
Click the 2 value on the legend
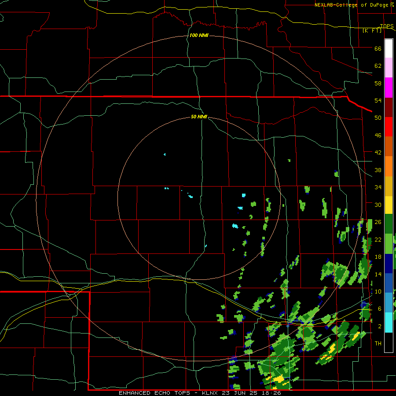[380, 326]
